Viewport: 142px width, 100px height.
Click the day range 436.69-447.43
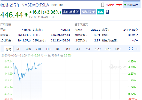pyautogui.click(x=60, y=35)
